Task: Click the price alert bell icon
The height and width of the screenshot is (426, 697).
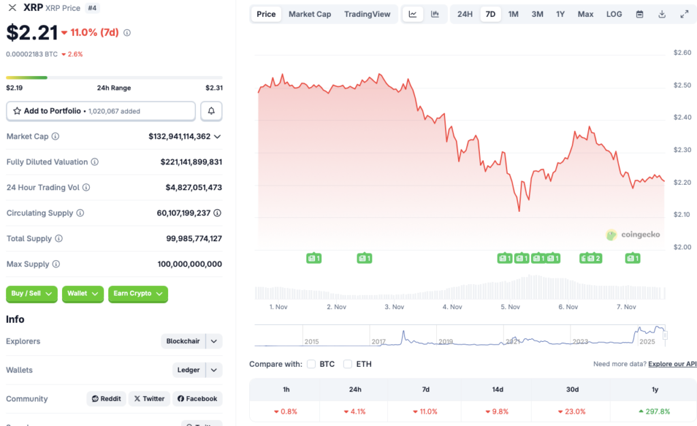Action: (211, 111)
